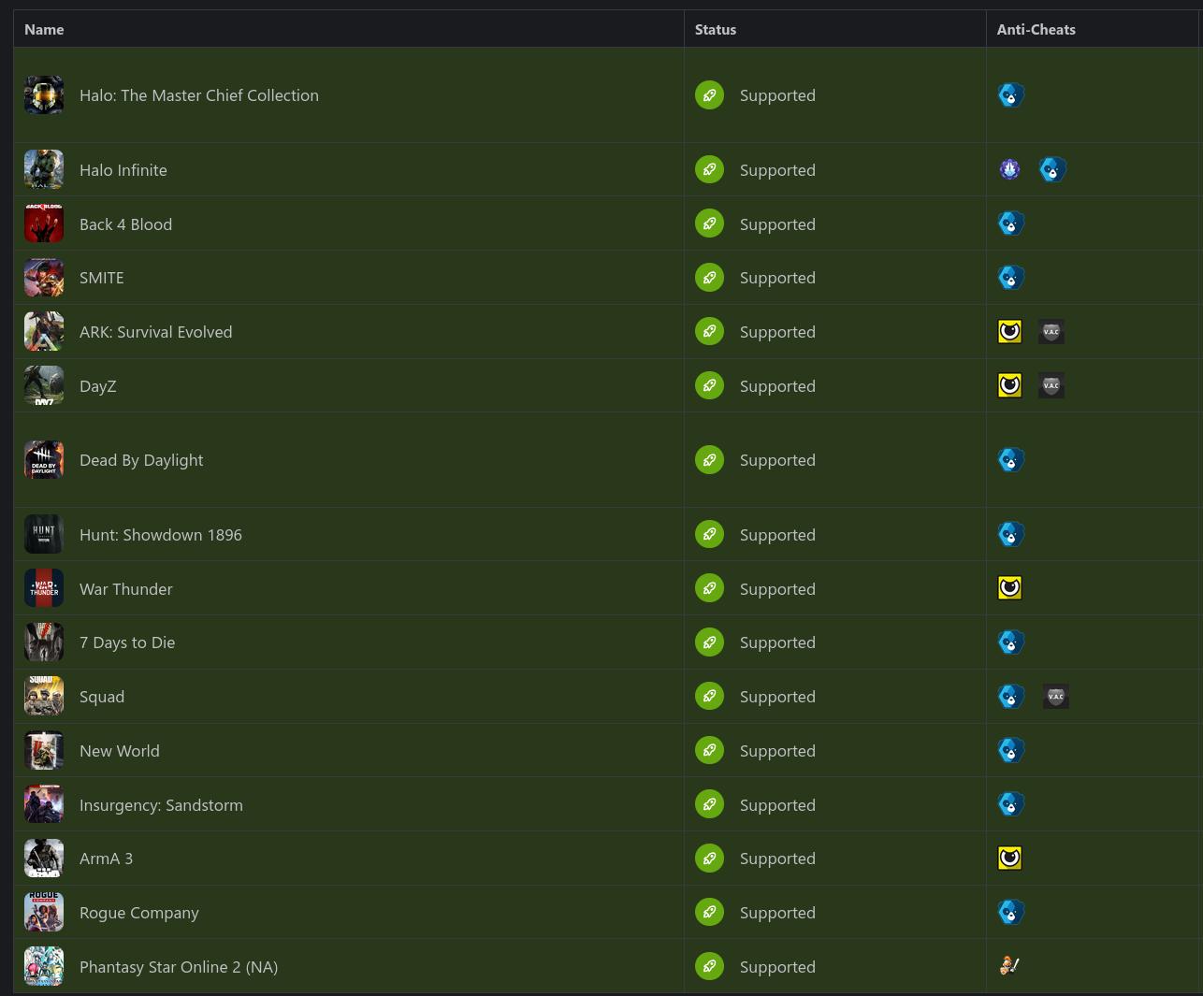Click green Supported status icon for Halo Infinite
Image resolution: width=1203 pixels, height=996 pixels.
pos(709,169)
